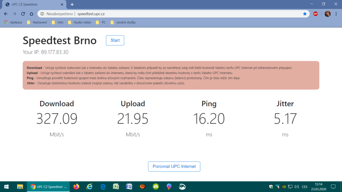Click the Porovnat UPC Internet button

(174, 166)
